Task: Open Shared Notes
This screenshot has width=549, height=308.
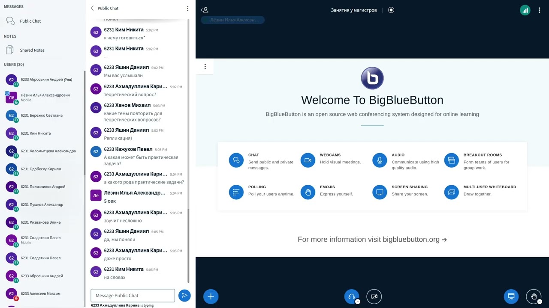Action: (x=42, y=50)
